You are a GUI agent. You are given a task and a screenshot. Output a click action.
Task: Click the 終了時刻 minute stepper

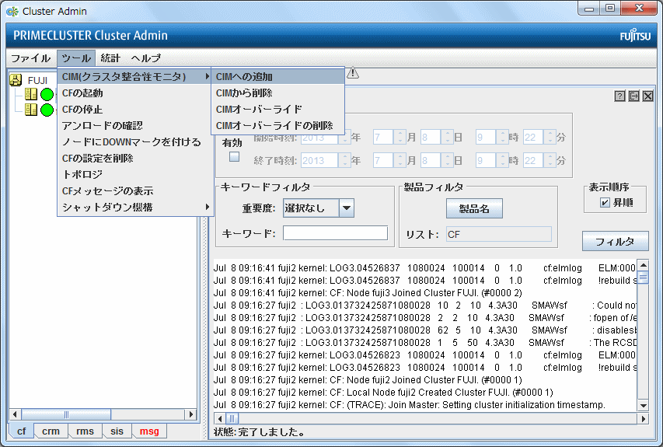pos(550,160)
